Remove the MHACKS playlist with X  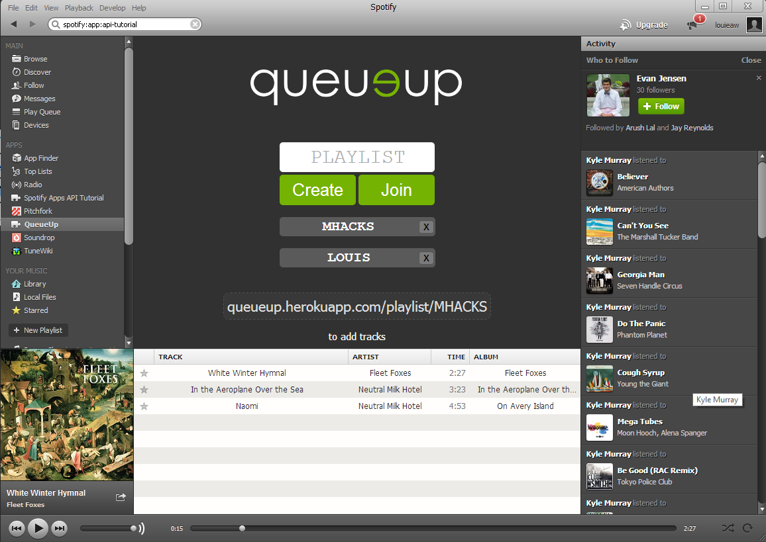coord(426,227)
